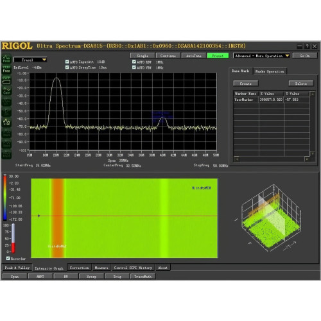
Task: Click the 40M peak on spectrum trace
Action: click(x=163, y=117)
